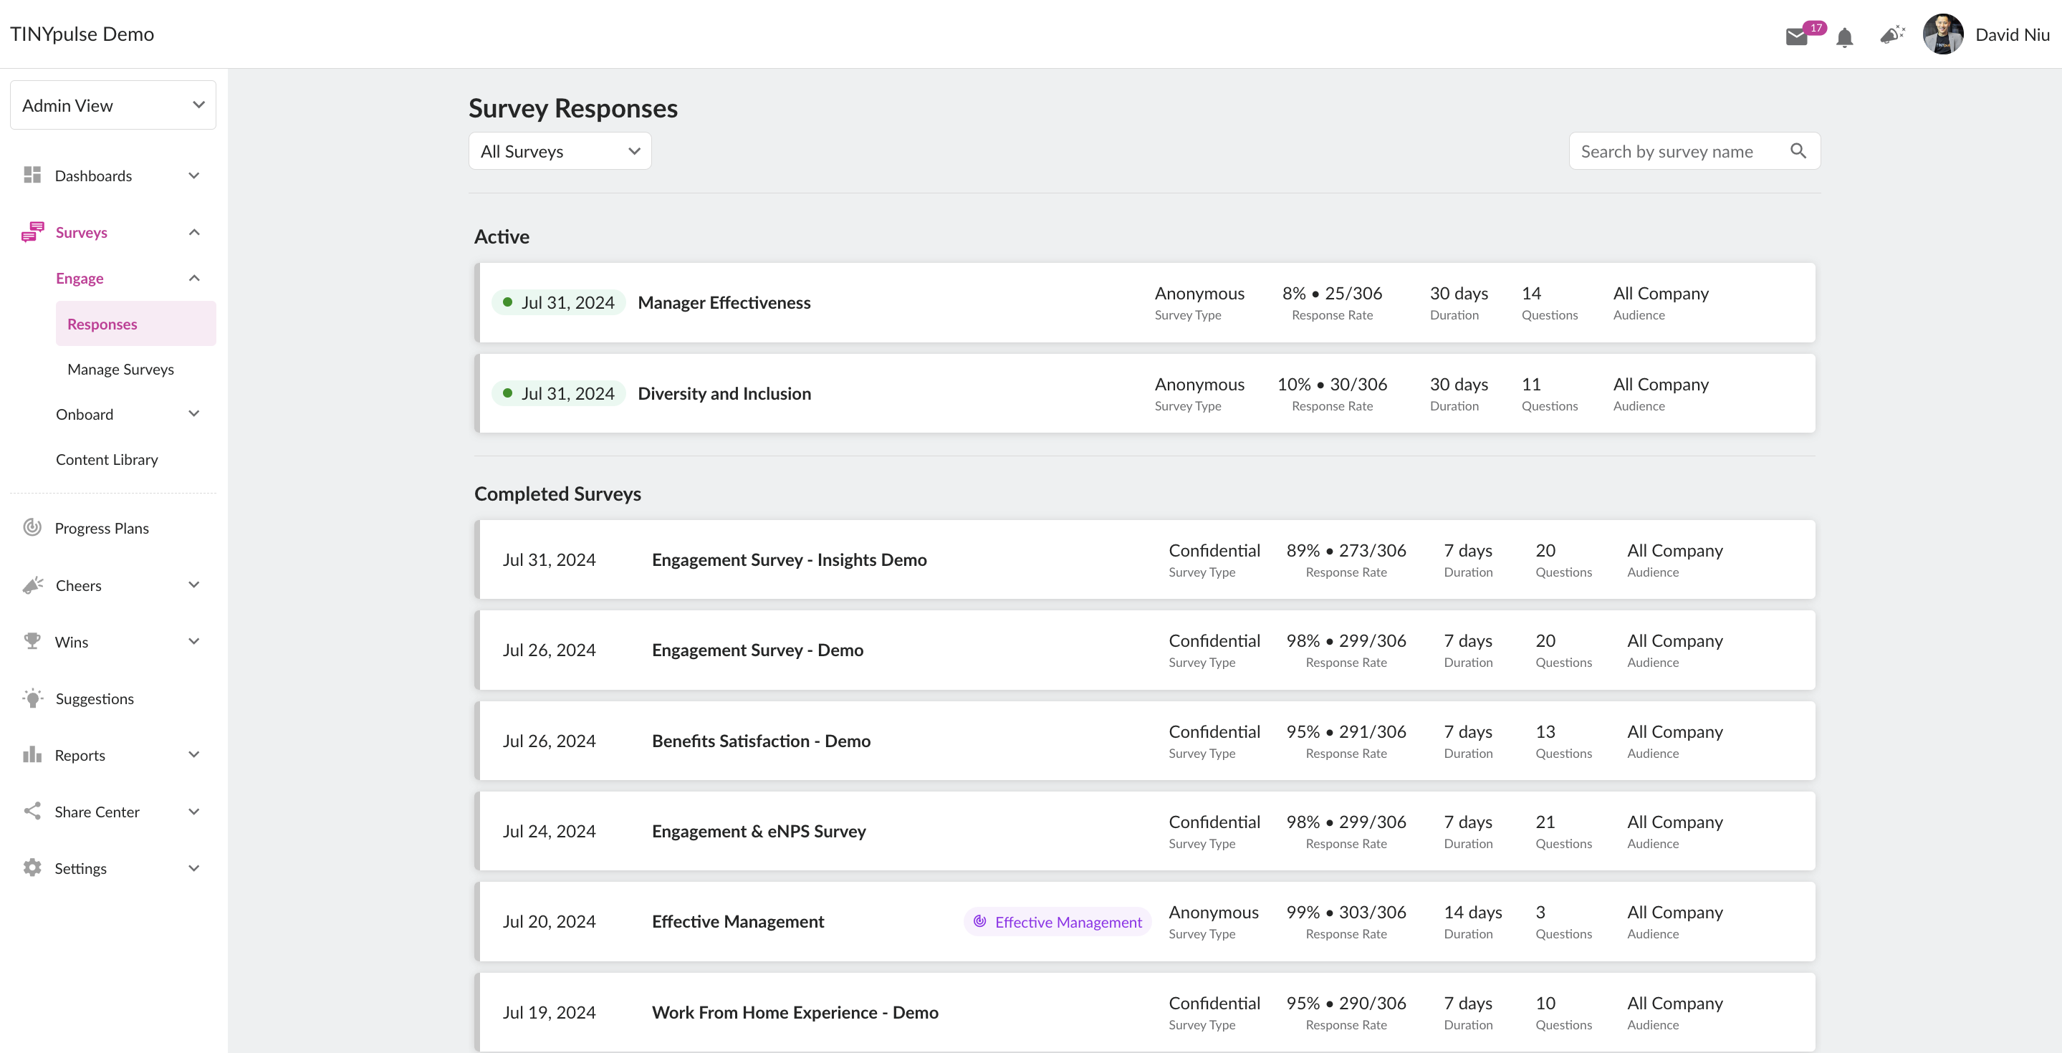Open the notifications bell icon
Viewport: 2062px width, 1053px height.
click(x=1844, y=37)
